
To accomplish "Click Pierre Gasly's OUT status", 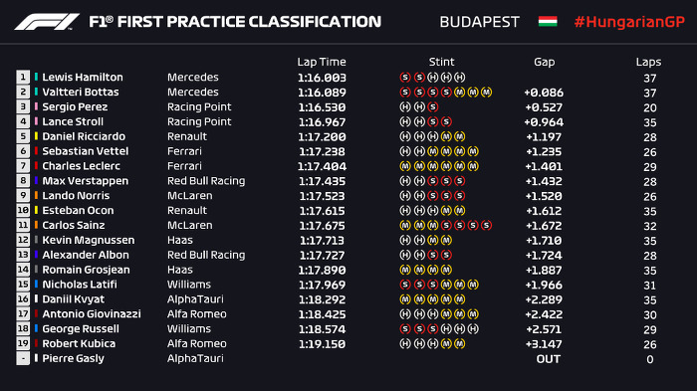I will coord(548,359).
